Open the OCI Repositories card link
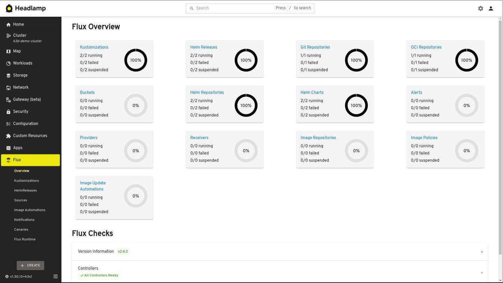The height and width of the screenshot is (283, 503). tap(426, 47)
